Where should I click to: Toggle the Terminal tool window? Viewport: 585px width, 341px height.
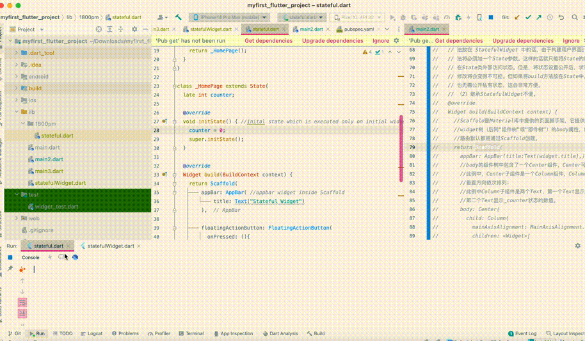[x=191, y=333]
